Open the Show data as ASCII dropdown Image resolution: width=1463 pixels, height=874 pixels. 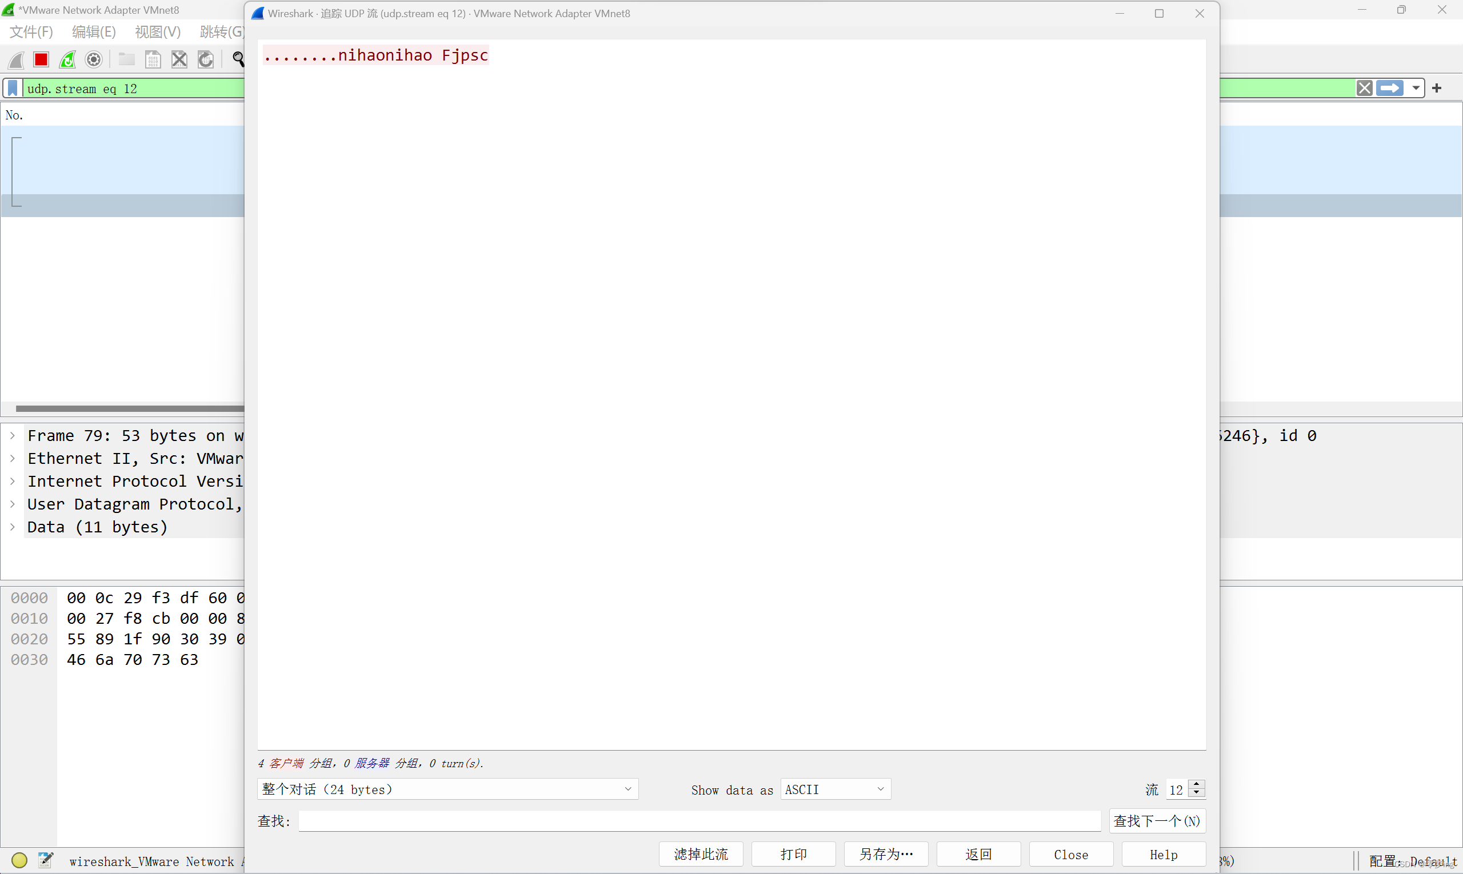tap(835, 789)
